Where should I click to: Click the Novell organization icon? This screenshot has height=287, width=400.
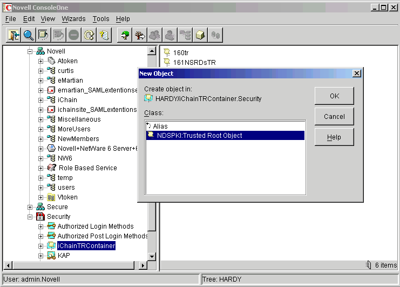[40, 51]
